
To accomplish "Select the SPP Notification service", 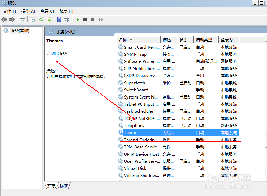I will (179, 69).
